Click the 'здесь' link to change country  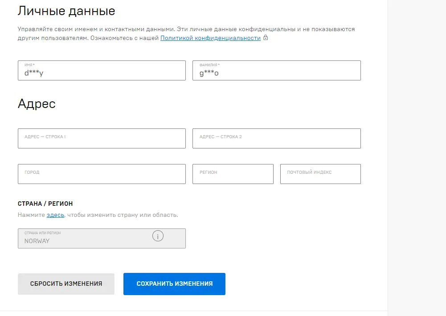pyautogui.click(x=55, y=215)
